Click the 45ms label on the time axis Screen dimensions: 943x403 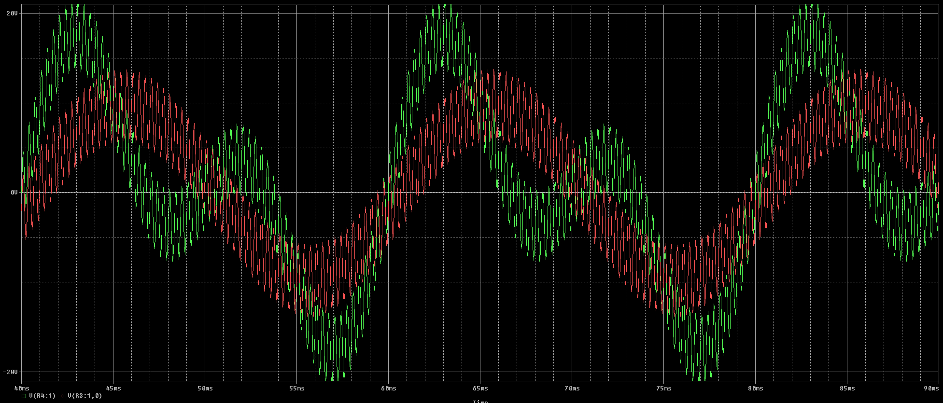click(x=113, y=388)
